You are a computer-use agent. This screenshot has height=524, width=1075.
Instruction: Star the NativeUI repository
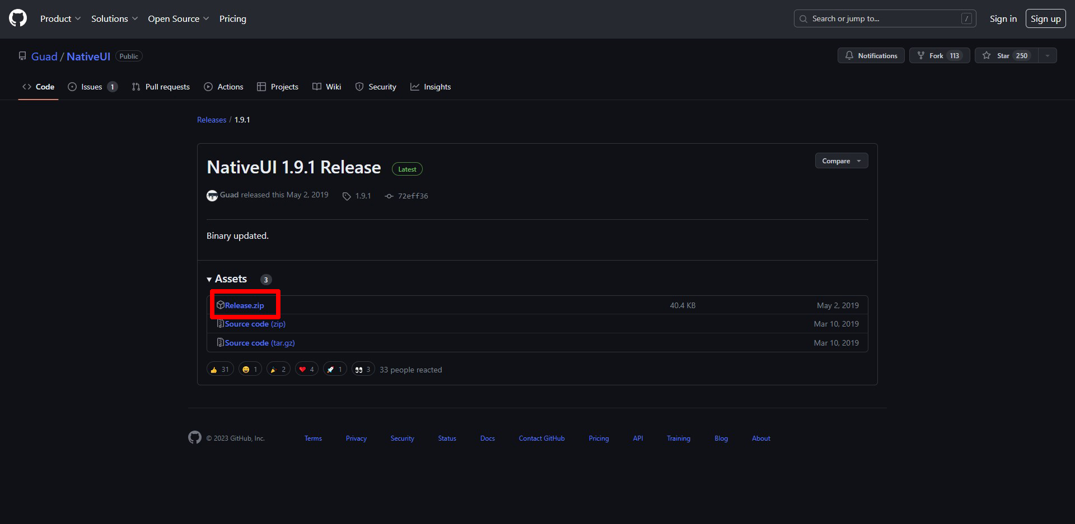point(1006,56)
